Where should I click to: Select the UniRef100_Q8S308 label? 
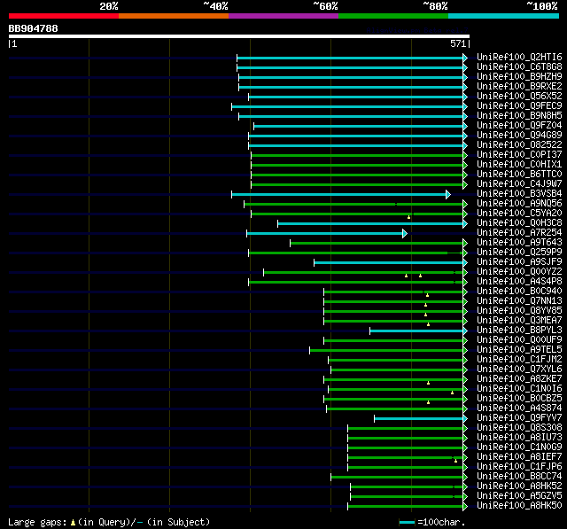(519, 428)
